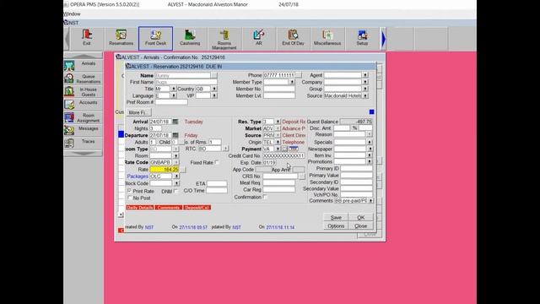Click the Pref Room # input field
The height and width of the screenshot is (304, 540).
(x=171, y=102)
